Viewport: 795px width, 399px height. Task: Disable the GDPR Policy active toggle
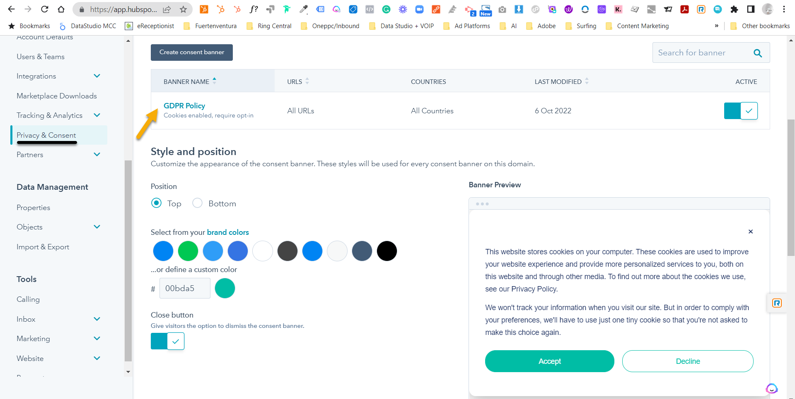click(740, 110)
